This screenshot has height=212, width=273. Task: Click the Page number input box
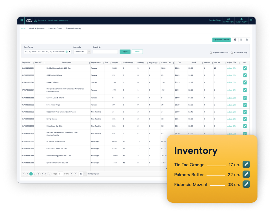(x=60, y=174)
